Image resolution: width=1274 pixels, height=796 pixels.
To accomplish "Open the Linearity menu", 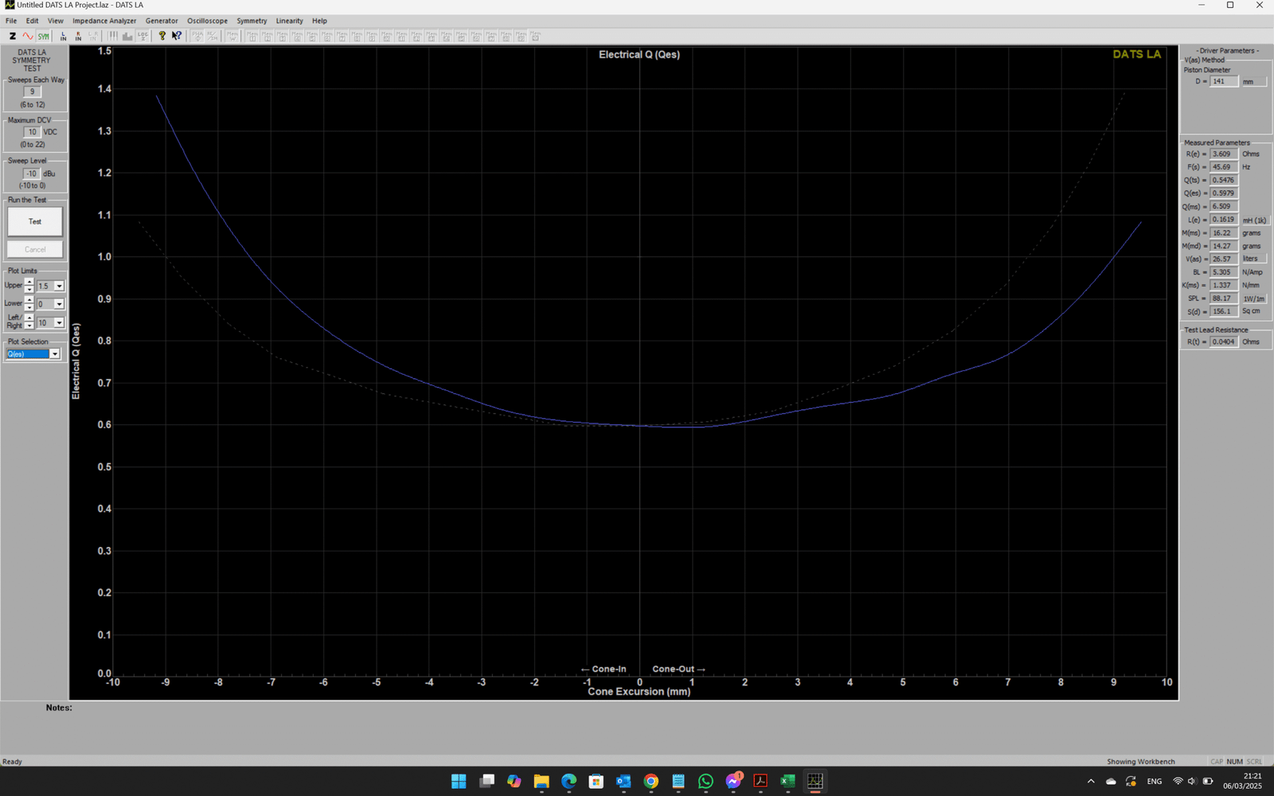I will coord(290,21).
